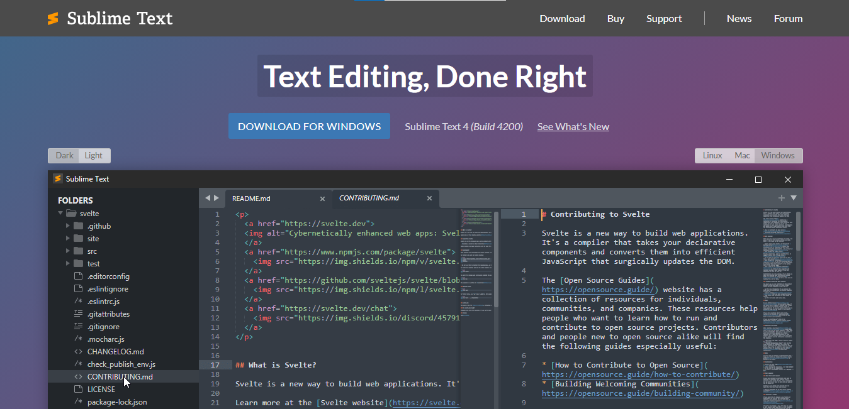Open the Download page
849x409 pixels.
point(562,19)
